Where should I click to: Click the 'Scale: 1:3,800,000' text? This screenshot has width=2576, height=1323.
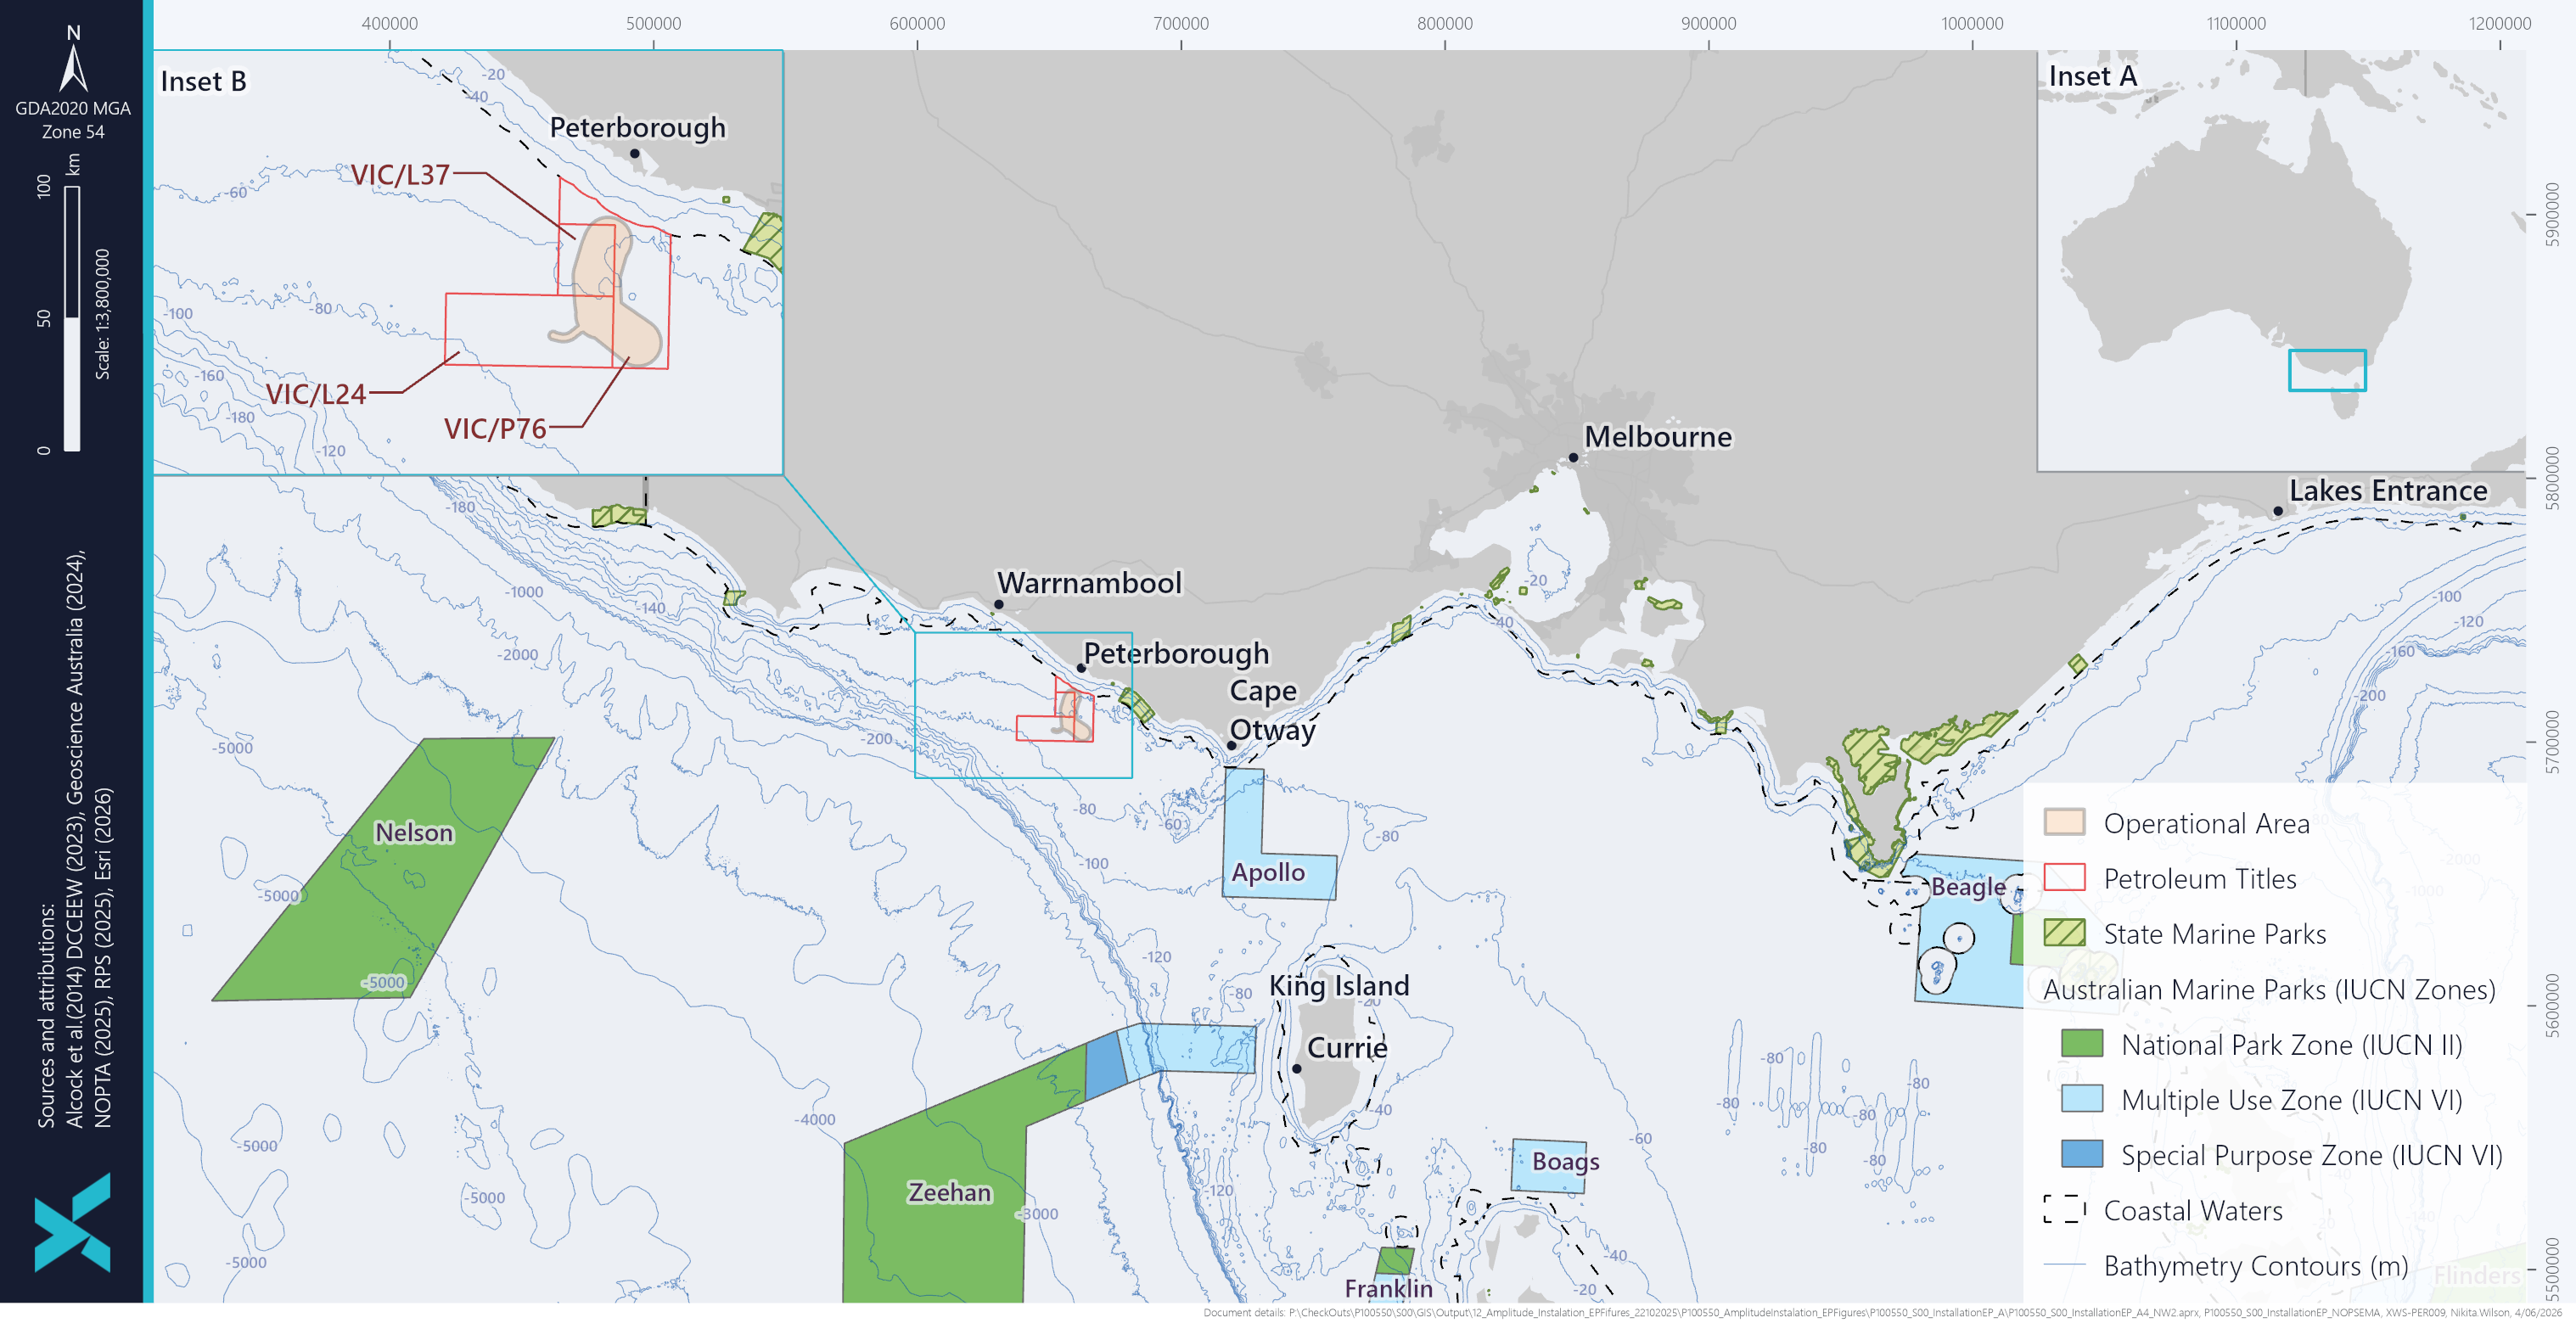[x=102, y=314]
